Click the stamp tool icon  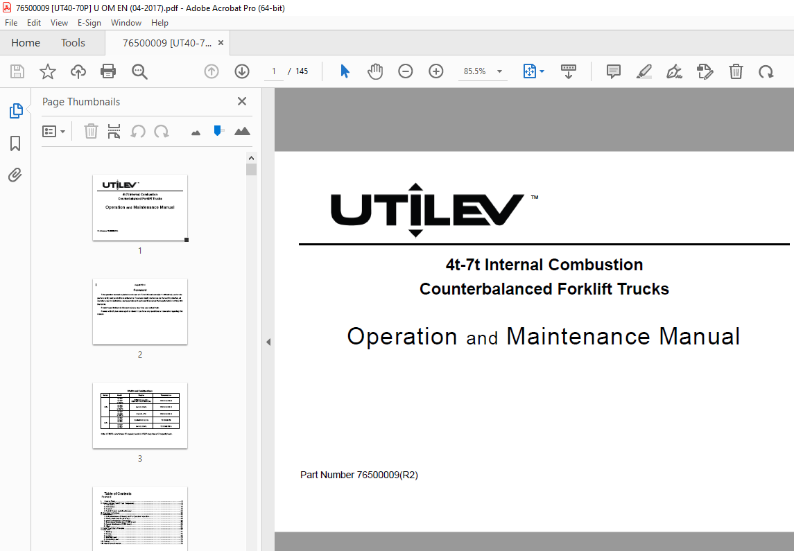coord(705,71)
